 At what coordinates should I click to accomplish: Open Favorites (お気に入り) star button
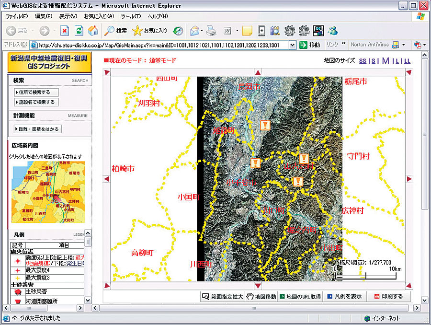pyautogui.click(x=150, y=31)
